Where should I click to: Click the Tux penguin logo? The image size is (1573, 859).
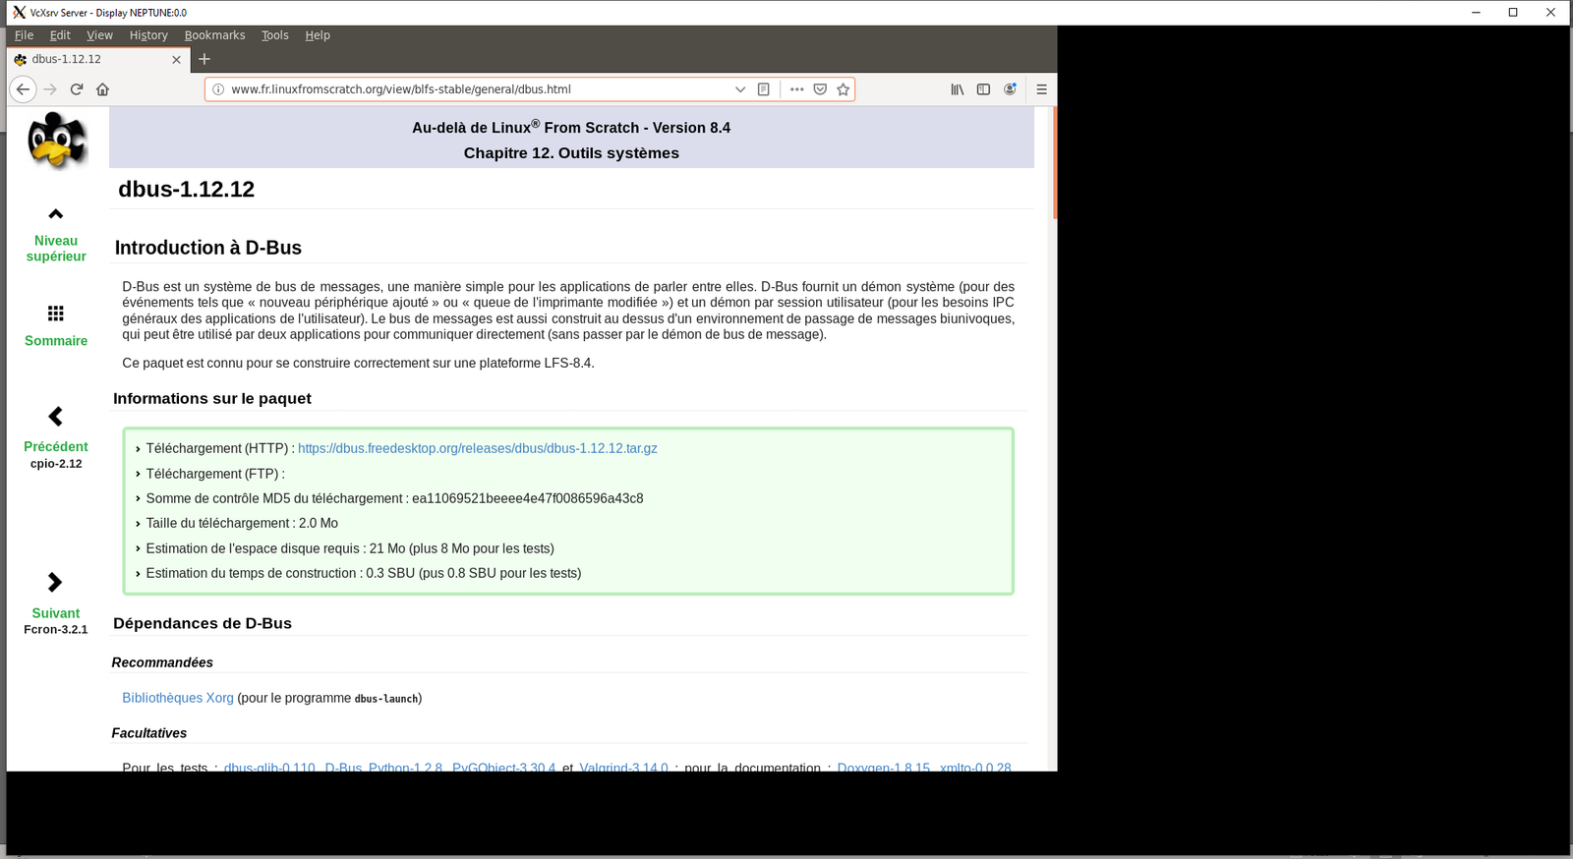56,140
